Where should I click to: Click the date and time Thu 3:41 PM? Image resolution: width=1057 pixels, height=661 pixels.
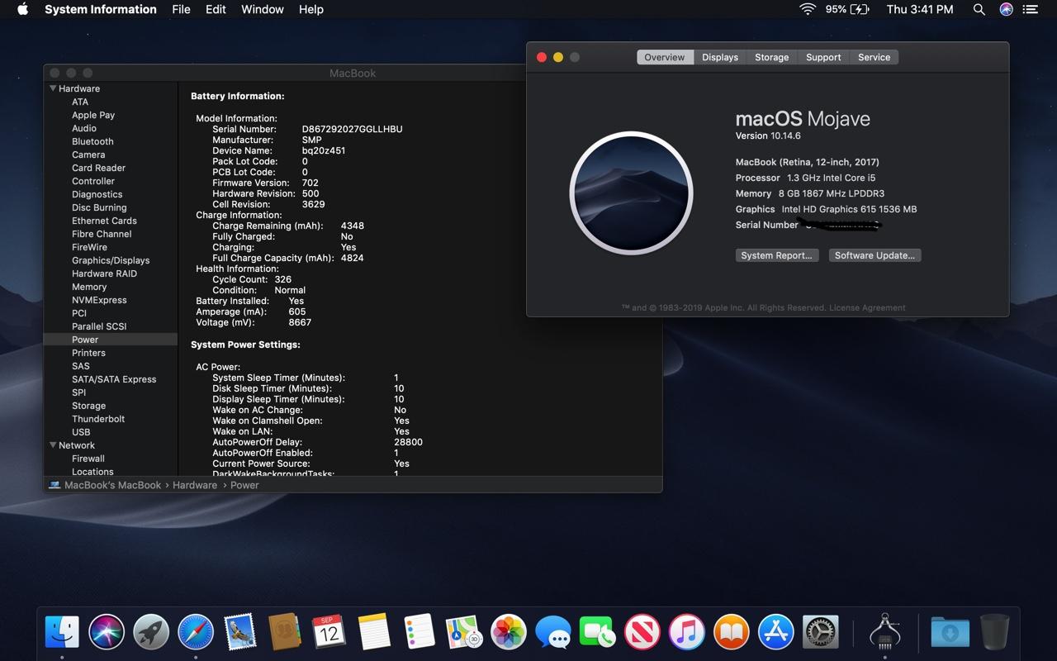pyautogui.click(x=920, y=9)
